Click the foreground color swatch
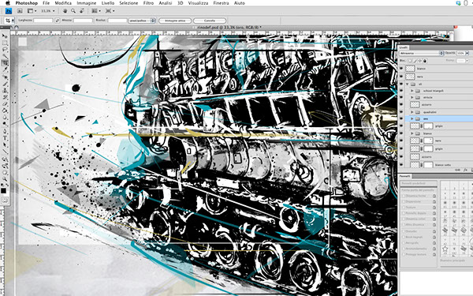 pyautogui.click(x=3, y=191)
